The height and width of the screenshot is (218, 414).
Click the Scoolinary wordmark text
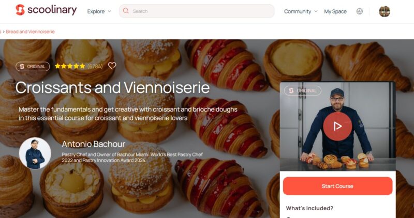(x=52, y=10)
